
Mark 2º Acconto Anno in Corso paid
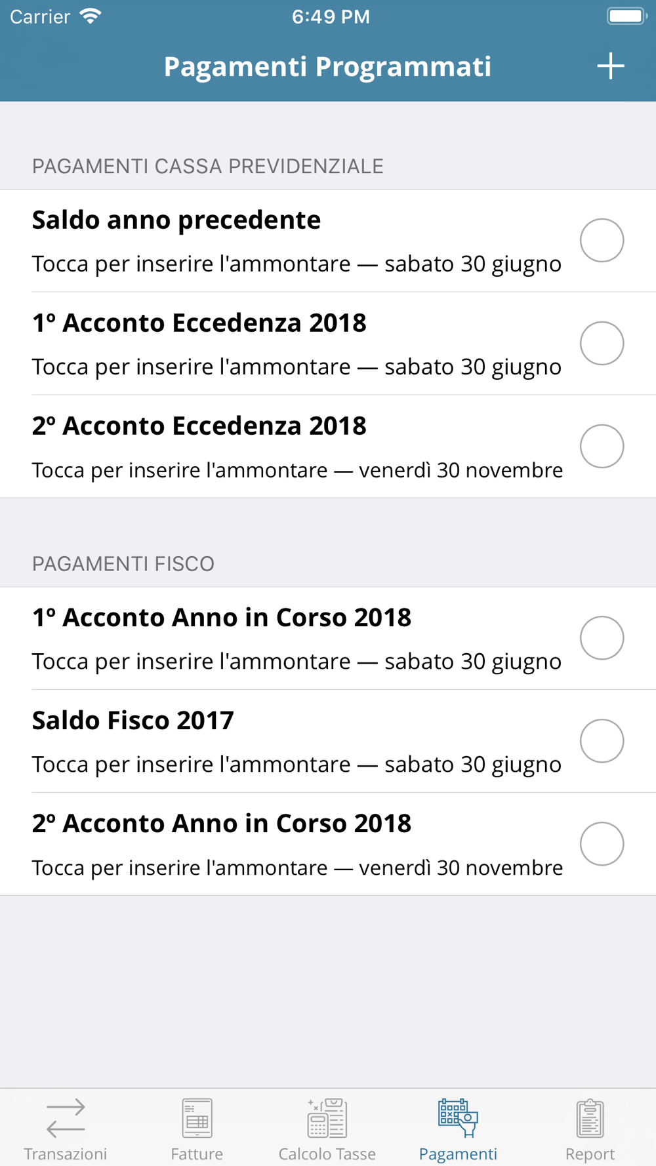[602, 844]
